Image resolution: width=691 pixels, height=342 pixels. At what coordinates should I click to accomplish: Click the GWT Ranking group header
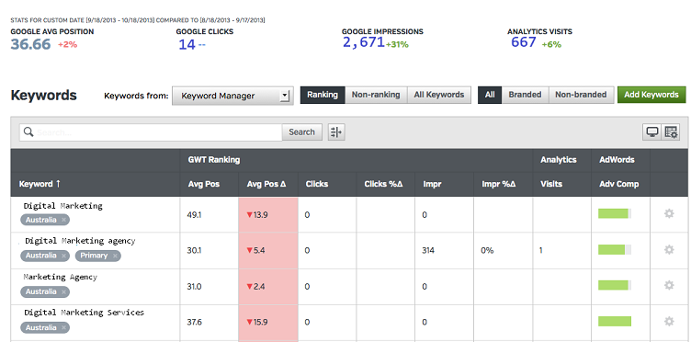214,160
